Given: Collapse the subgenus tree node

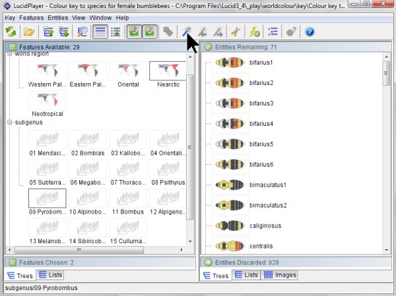Looking at the screenshot, I should (x=10, y=123).
